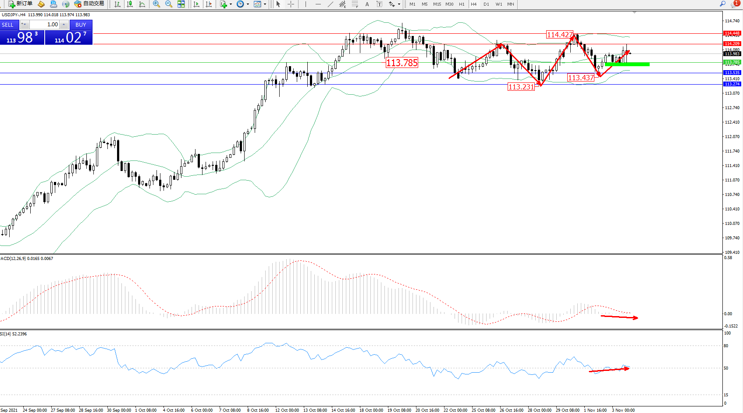Toggle the chart shift button
The height and width of the screenshot is (413, 743).
(x=209, y=4)
